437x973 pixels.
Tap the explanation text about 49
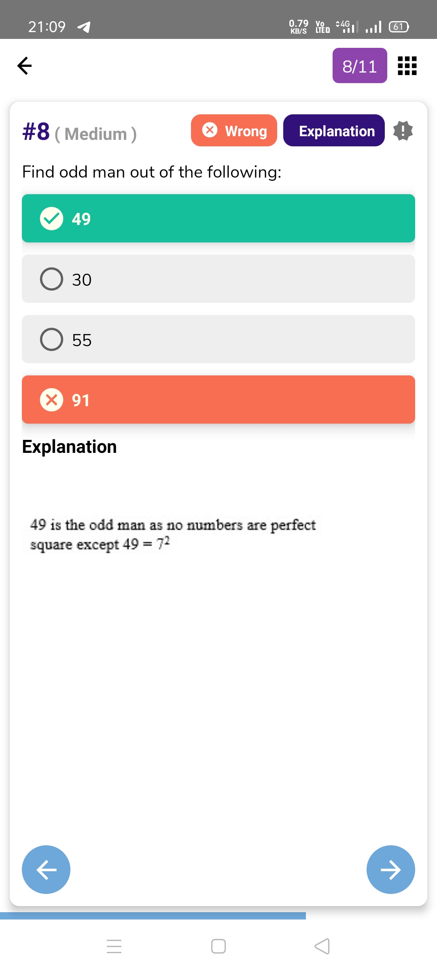tap(172, 534)
